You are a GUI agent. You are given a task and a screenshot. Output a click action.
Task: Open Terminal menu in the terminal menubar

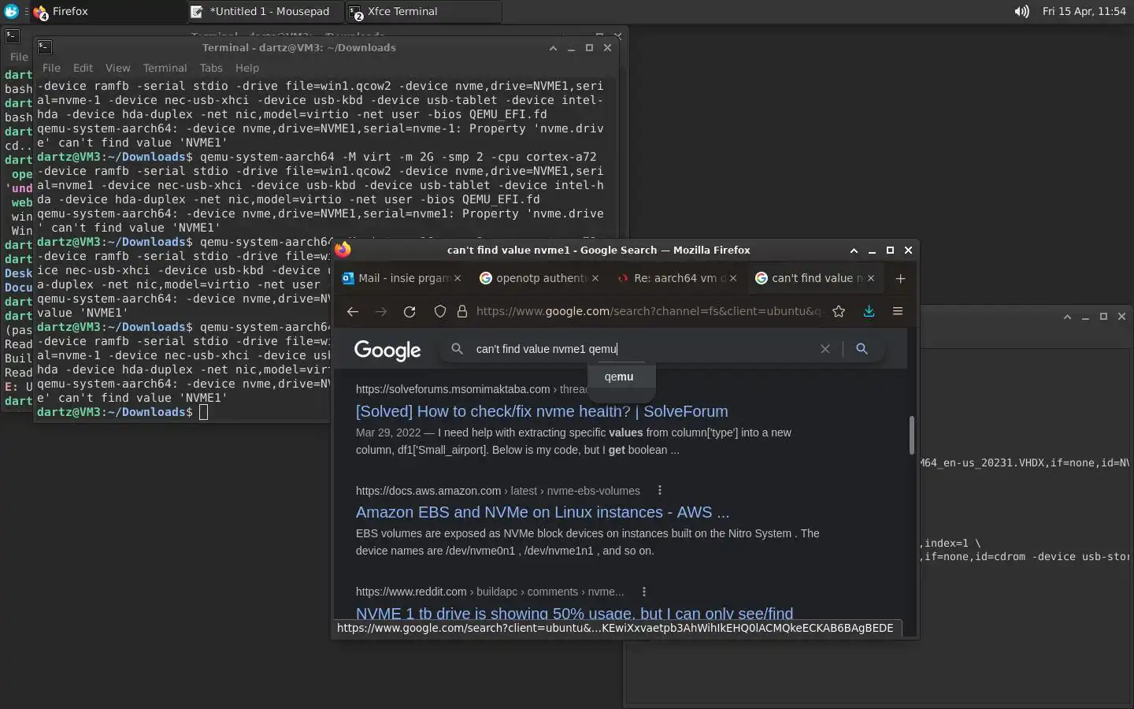pos(165,68)
